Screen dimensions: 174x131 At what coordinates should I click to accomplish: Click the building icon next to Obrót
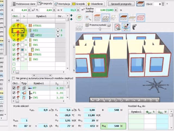click(x=140, y=4)
